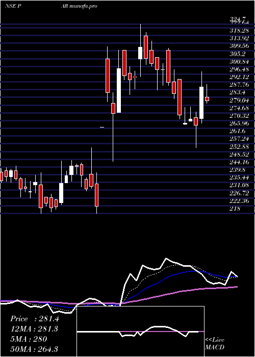Click the 270.32 price axis label
The height and width of the screenshot is (357, 255).
point(239,116)
